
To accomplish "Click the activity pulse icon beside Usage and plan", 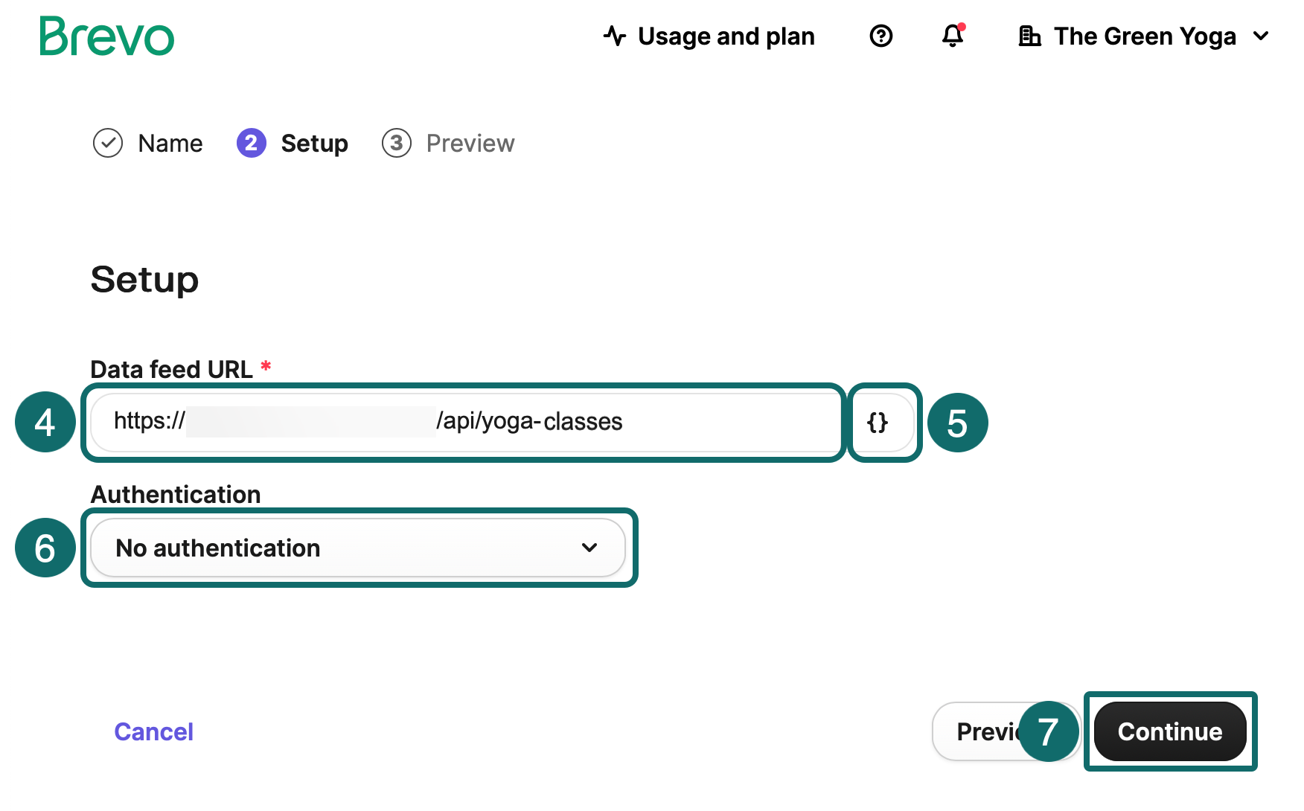I will (615, 36).
